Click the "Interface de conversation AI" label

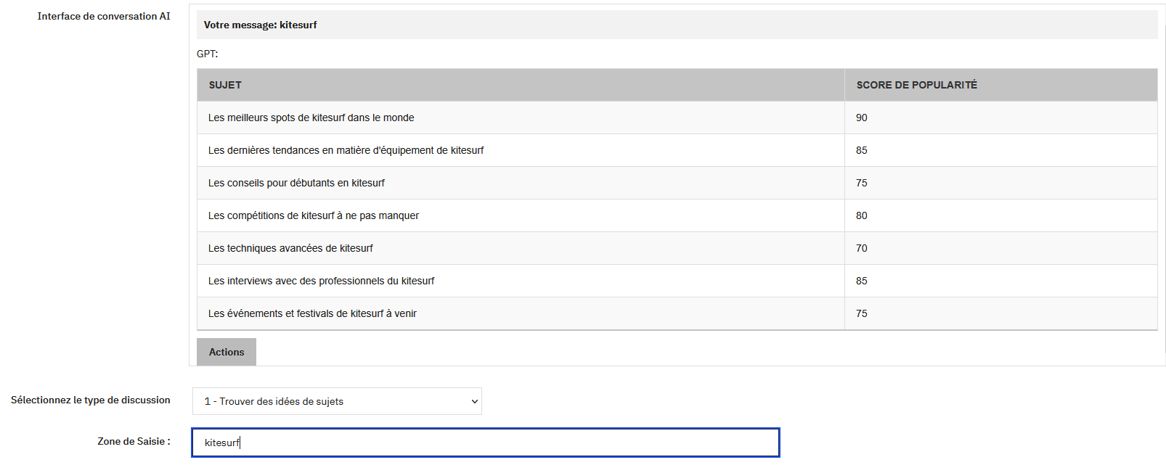tap(104, 16)
